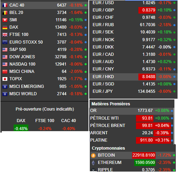
Task: Click the highlighted 0.8379 EUR / GBP rate
Action: point(147,10)
